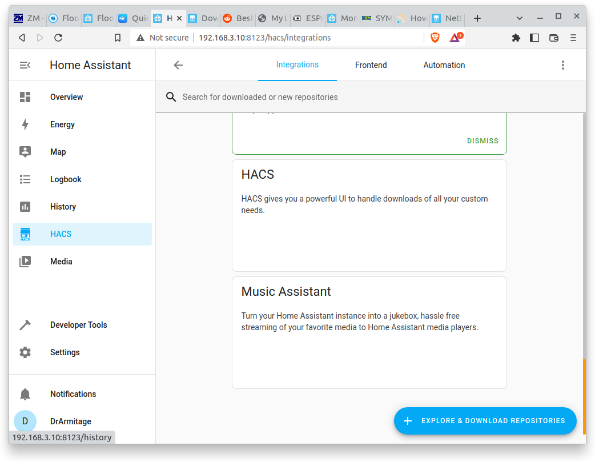Viewport: 595px width, 462px height.
Task: Reload the page
Action: [58, 38]
